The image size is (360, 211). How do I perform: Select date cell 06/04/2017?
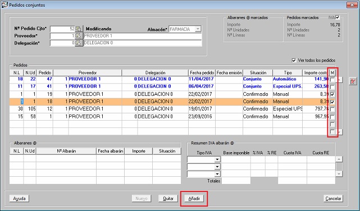pyautogui.click(x=202, y=86)
